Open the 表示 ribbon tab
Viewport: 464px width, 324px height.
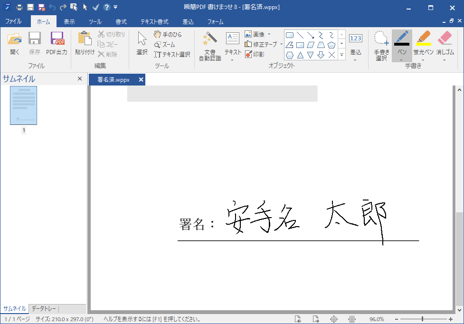(x=69, y=21)
